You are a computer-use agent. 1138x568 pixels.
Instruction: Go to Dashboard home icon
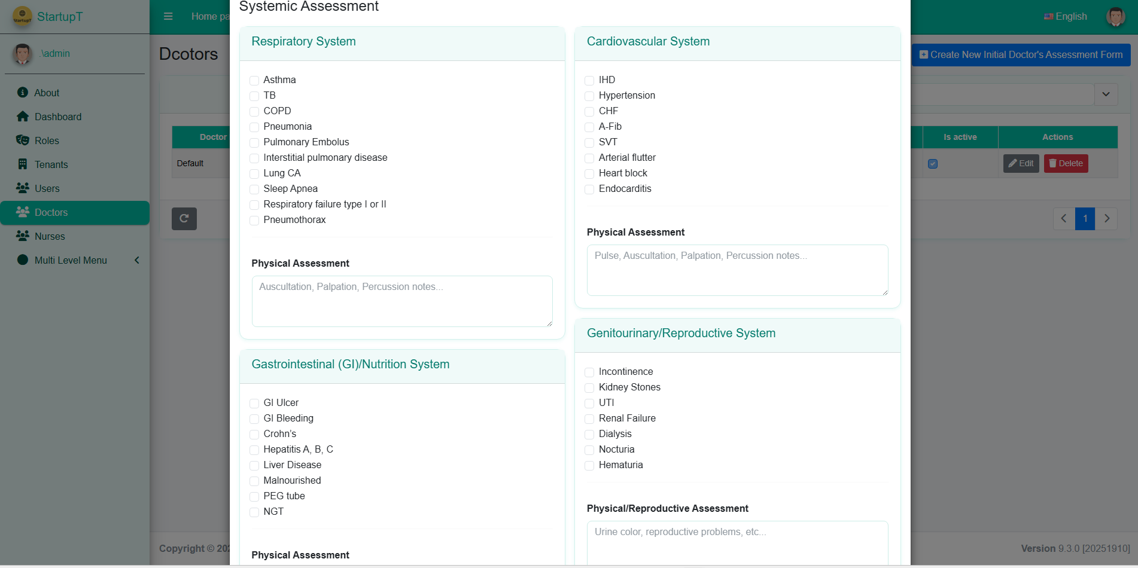pos(23,117)
